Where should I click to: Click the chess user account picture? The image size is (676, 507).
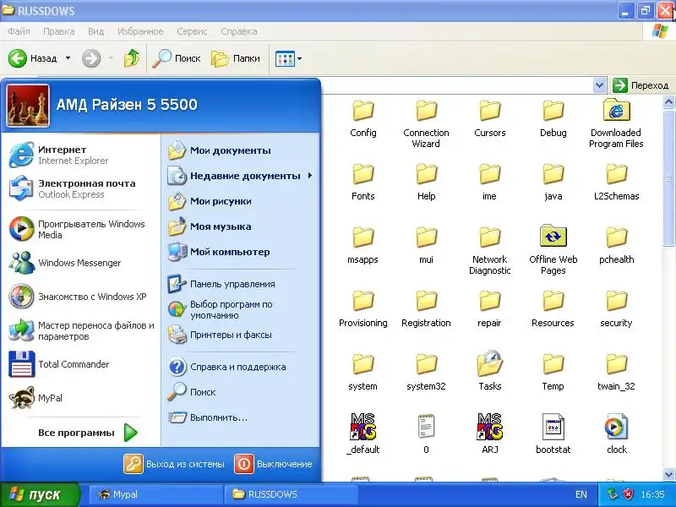[x=29, y=106]
